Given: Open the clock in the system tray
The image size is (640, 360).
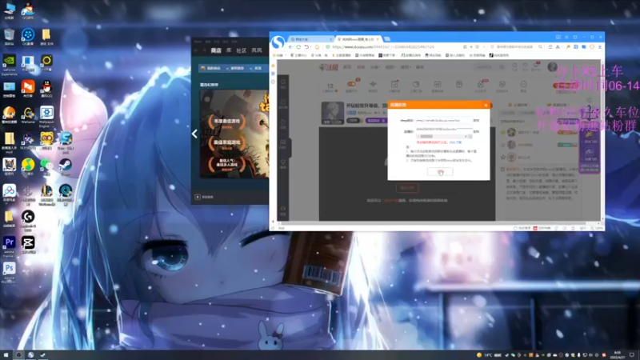Looking at the screenshot, I should [617, 355].
